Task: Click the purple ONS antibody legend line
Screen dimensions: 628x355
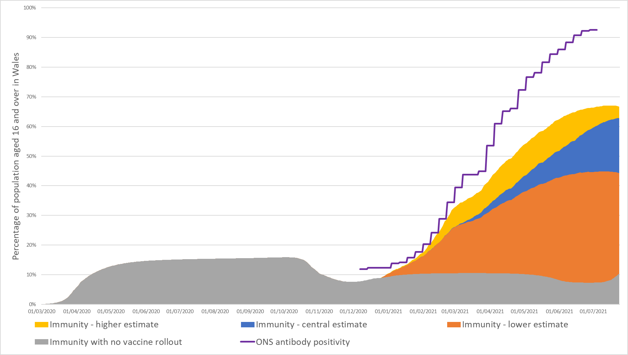Action: coord(247,342)
